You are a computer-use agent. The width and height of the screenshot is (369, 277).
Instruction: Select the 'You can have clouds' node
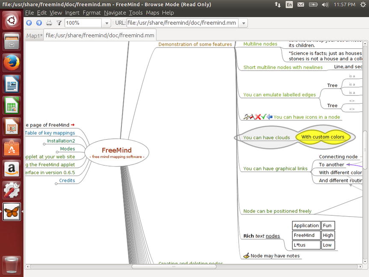pyautogui.click(x=267, y=137)
